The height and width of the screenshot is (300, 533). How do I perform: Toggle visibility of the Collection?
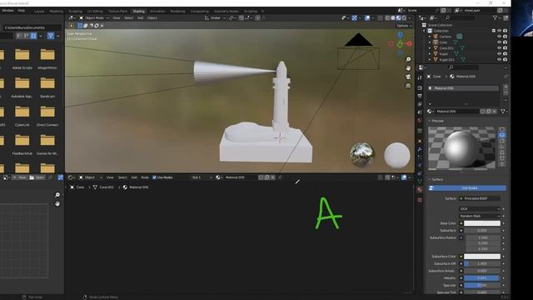click(x=500, y=31)
